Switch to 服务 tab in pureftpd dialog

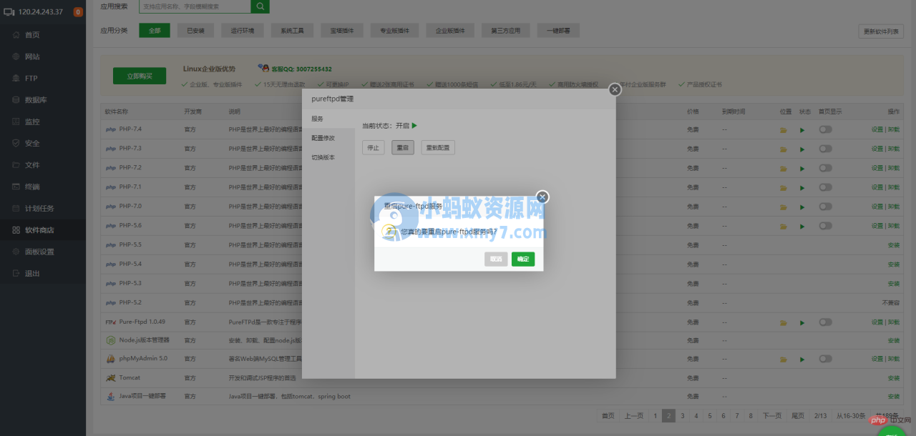click(328, 119)
